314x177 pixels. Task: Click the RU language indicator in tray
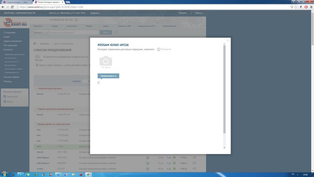point(293,175)
